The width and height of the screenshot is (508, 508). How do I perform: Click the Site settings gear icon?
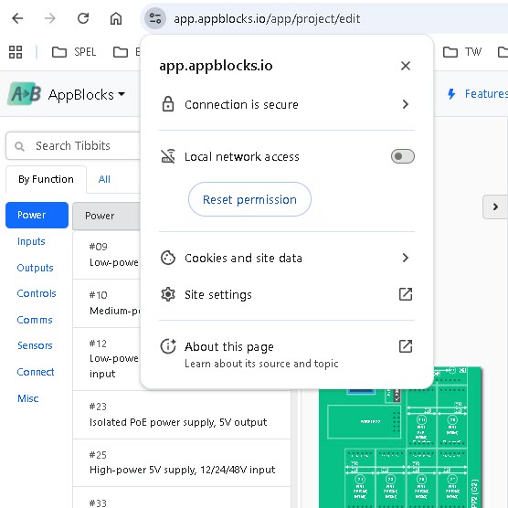click(168, 294)
